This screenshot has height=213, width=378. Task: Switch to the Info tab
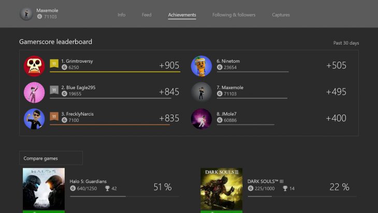coord(121,15)
